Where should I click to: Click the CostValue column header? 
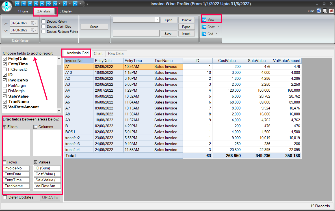pyautogui.click(x=227, y=61)
